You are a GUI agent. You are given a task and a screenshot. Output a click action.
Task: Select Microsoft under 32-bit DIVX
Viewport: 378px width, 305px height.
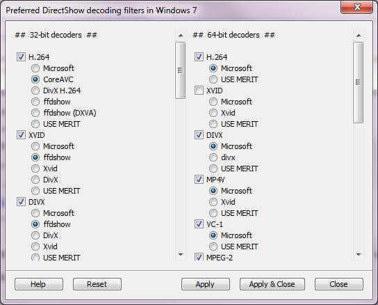35,213
